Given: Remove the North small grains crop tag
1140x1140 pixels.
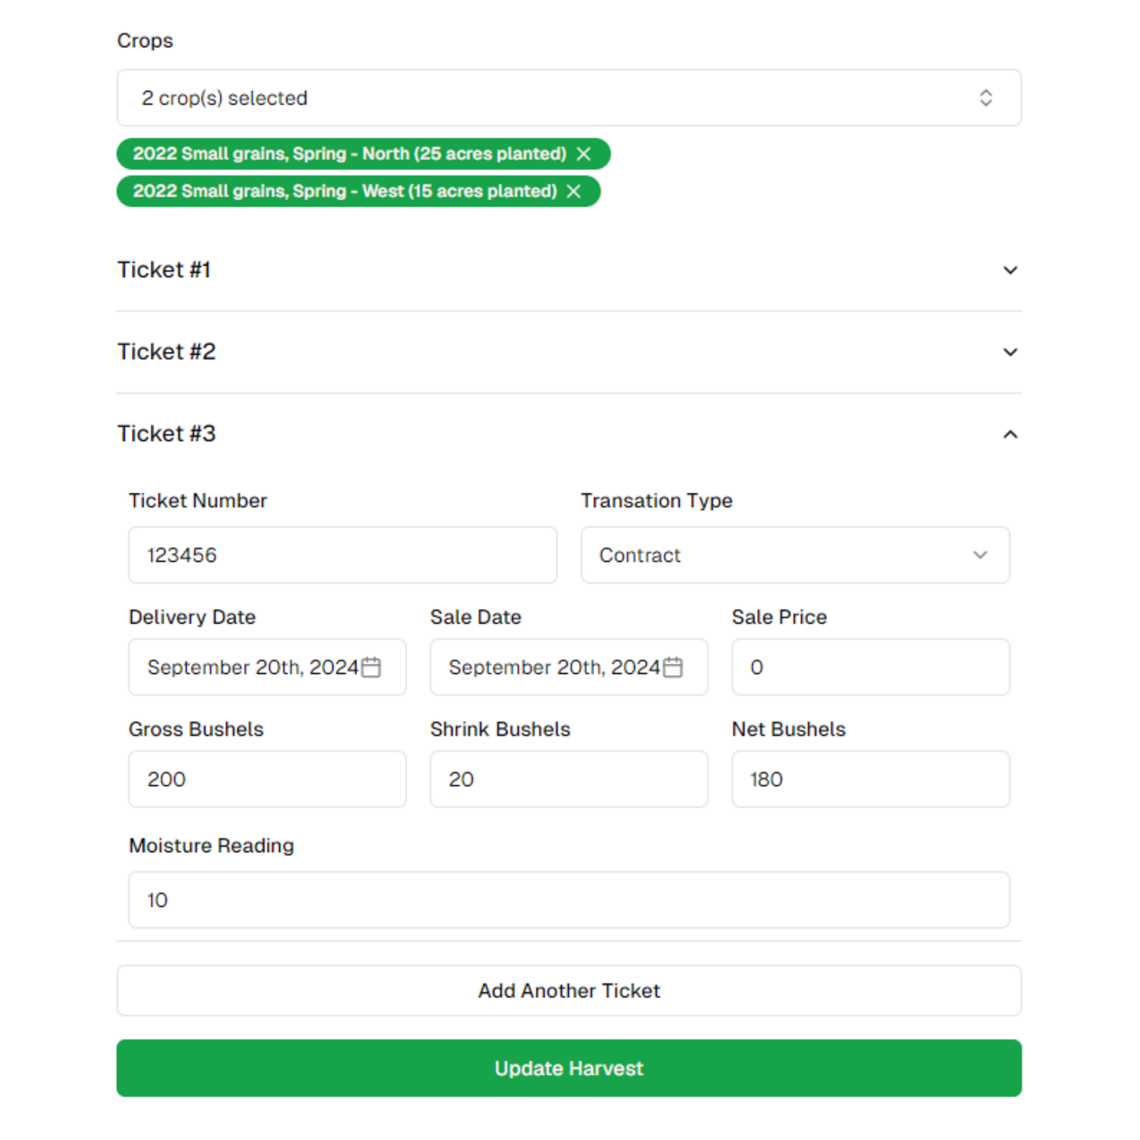Looking at the screenshot, I should click(x=584, y=154).
